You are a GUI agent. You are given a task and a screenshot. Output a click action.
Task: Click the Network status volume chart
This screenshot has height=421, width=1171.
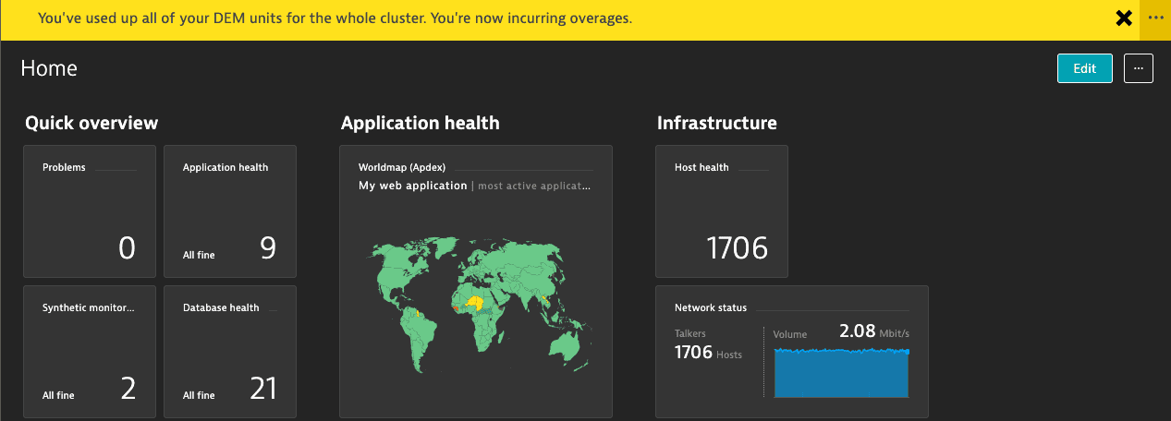pyautogui.click(x=841, y=373)
